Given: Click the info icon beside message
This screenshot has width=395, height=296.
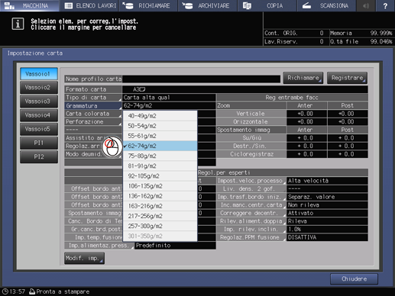Looking at the screenshot, I should tap(18, 24).
